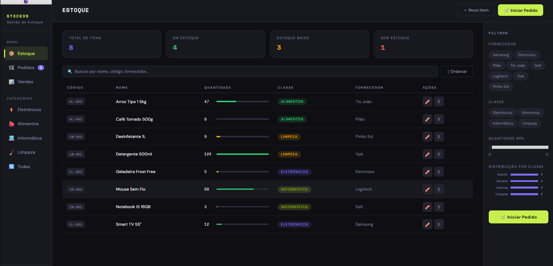The width and height of the screenshot is (553, 266).
Task: Open Pedidos in the sidebar menu
Action: (x=26, y=68)
